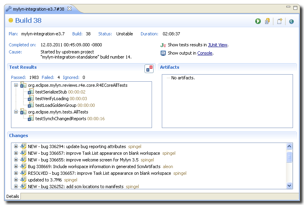Image resolution: width=304 pixels, height=205 pixels.
Task: Expand the 'updated to 3.7M6' change
Action: (16, 180)
